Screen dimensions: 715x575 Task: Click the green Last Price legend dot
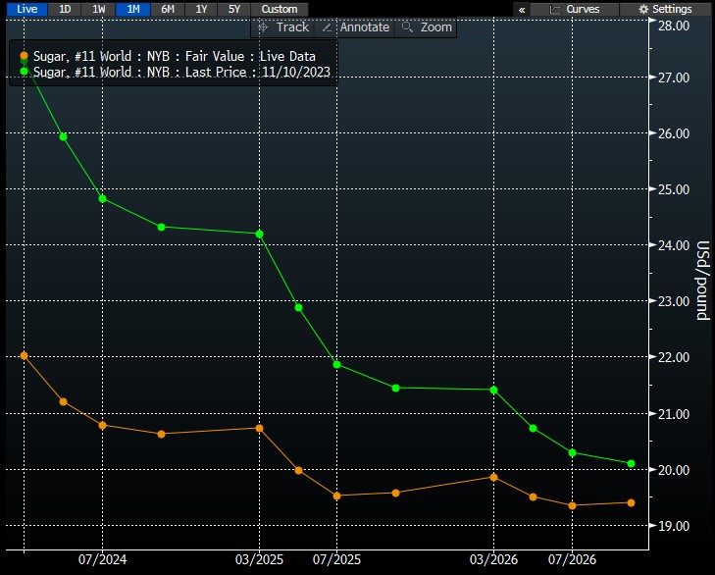[x=24, y=72]
